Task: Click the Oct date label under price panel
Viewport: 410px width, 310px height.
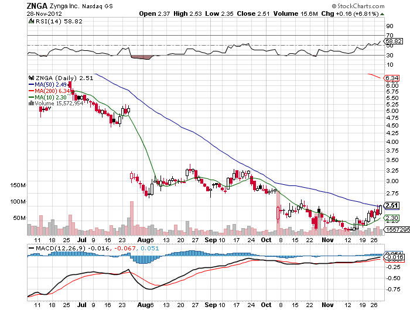Action: point(266,240)
